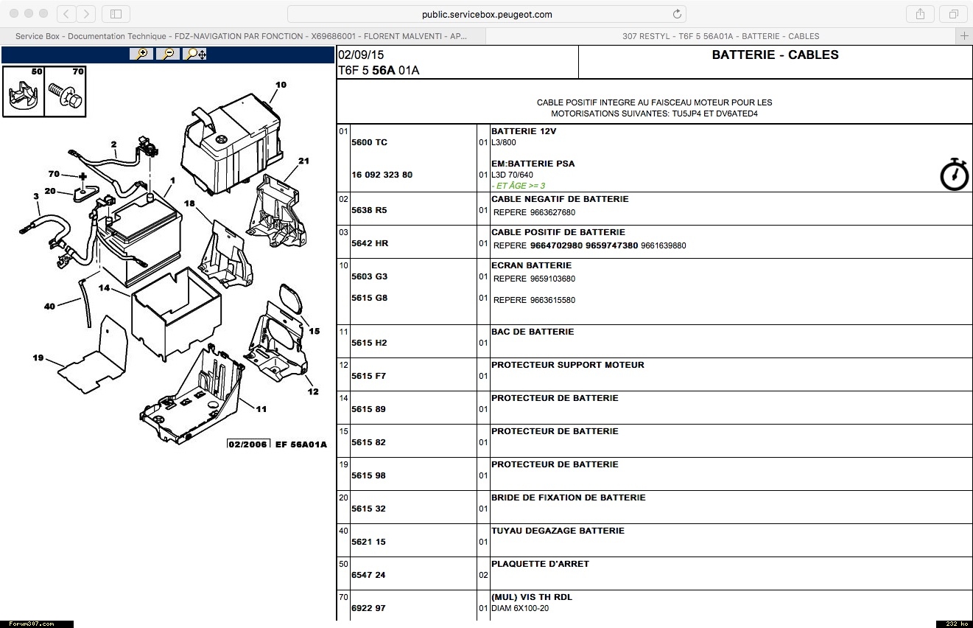Select part reference 5615 32
Image resolution: width=973 pixels, height=628 pixels.
tap(369, 509)
